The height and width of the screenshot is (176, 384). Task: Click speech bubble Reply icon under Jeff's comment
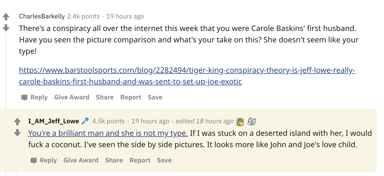click(x=34, y=161)
